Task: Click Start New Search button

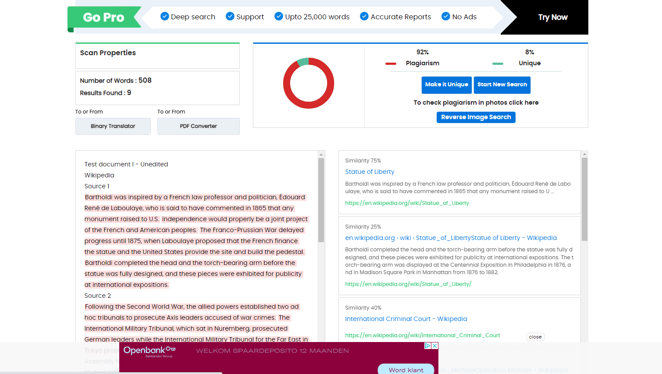Action: coord(502,85)
